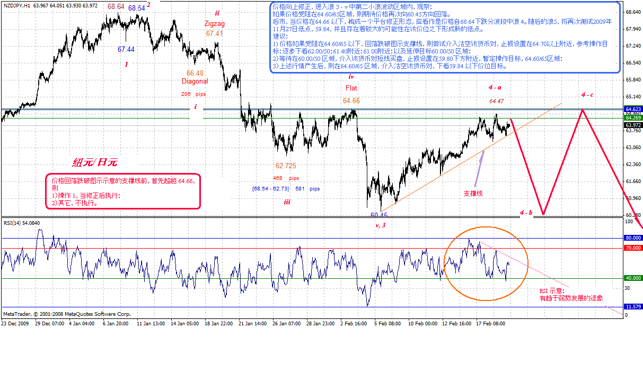The height and width of the screenshot is (365, 643).
Task: Select the orange 66.48 price label
Action: [x=195, y=72]
